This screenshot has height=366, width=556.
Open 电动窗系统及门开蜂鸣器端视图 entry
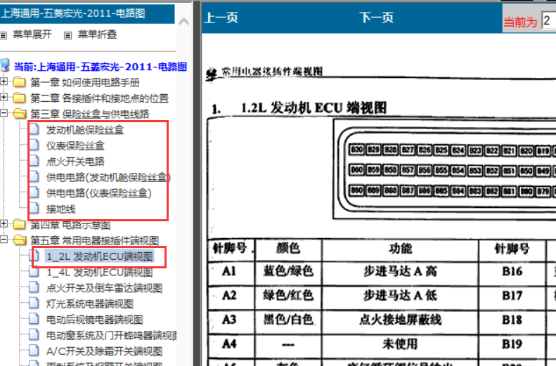111,336
